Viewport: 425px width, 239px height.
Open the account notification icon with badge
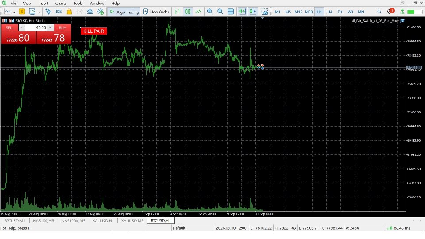tap(390, 12)
